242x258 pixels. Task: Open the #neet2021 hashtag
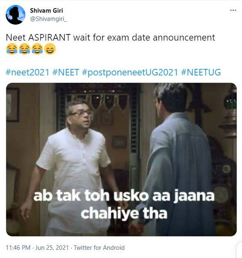[27, 72]
